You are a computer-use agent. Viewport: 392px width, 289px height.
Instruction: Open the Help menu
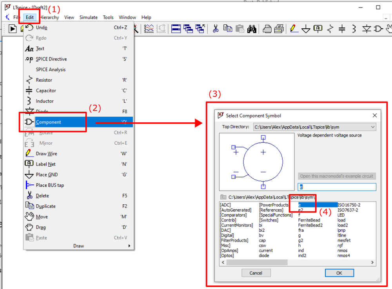(x=146, y=17)
